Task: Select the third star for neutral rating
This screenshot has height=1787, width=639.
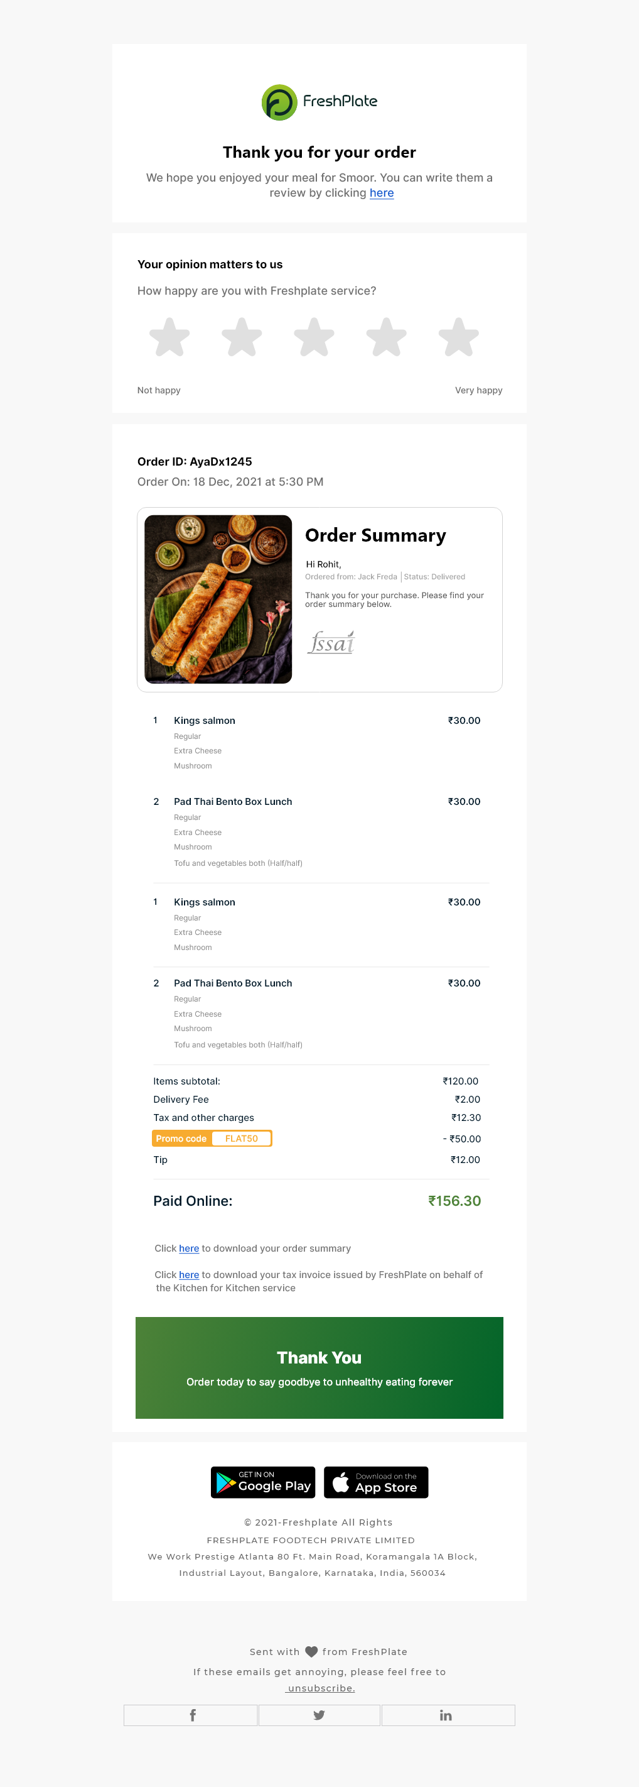Action: 314,338
